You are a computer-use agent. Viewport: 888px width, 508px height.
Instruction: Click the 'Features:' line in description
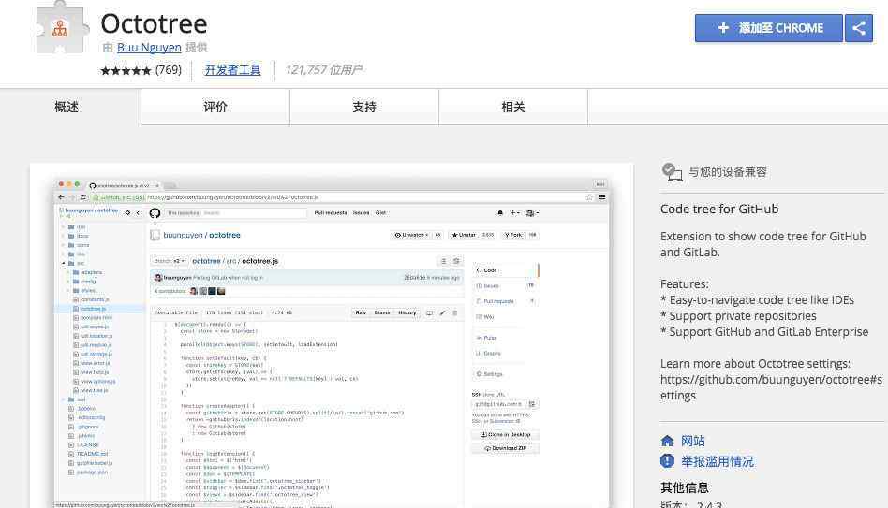[684, 284]
